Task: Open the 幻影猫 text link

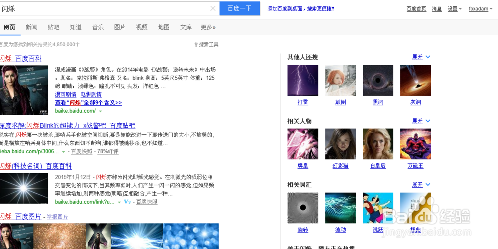Action: click(x=341, y=166)
